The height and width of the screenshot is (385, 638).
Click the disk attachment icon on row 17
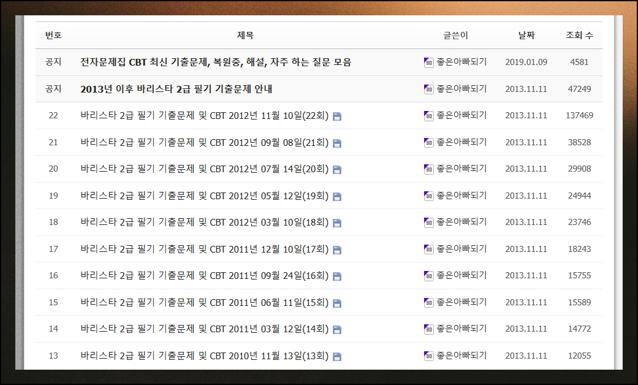337,250
